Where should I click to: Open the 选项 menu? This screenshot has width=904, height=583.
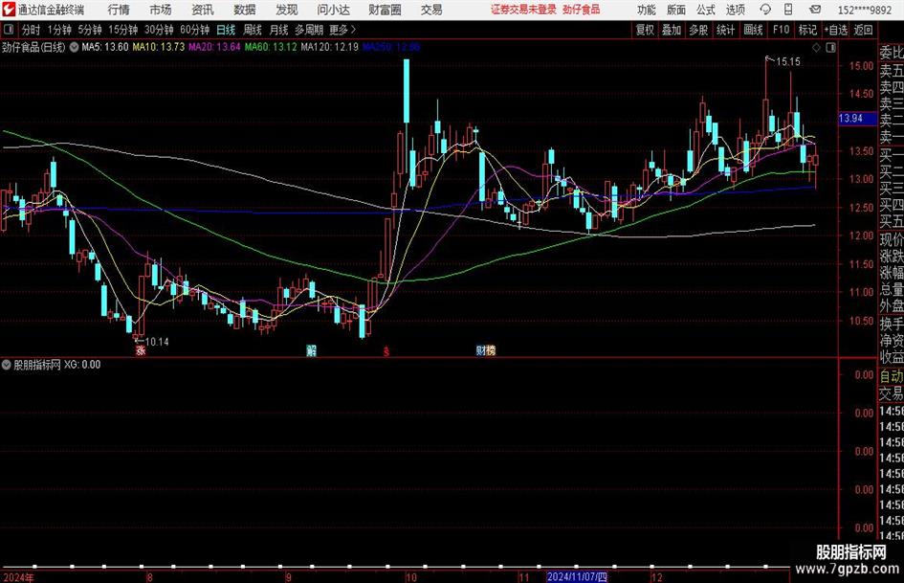(735, 10)
